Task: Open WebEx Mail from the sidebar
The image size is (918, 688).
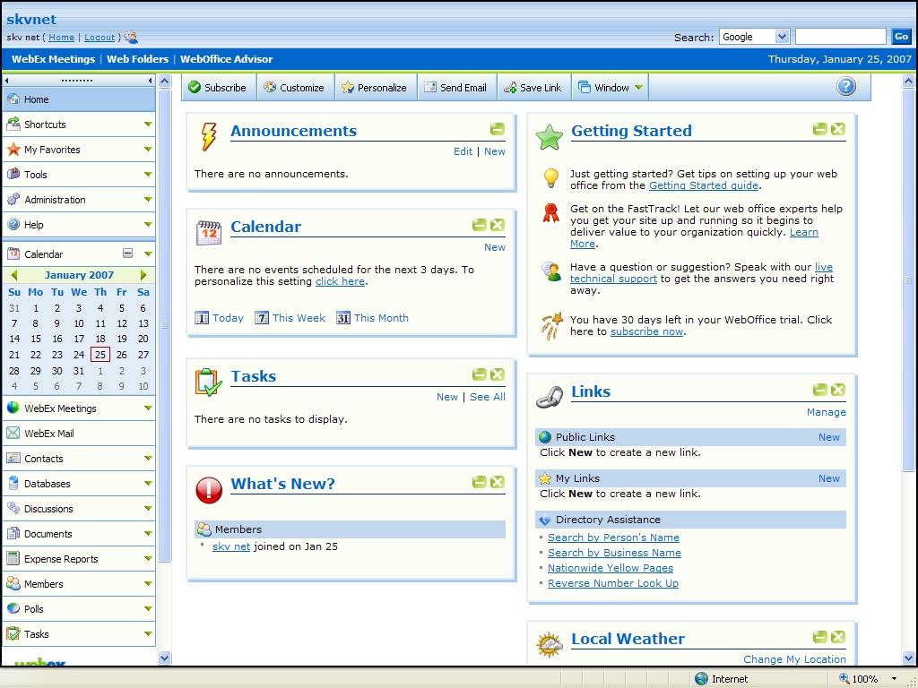Action: pos(79,434)
